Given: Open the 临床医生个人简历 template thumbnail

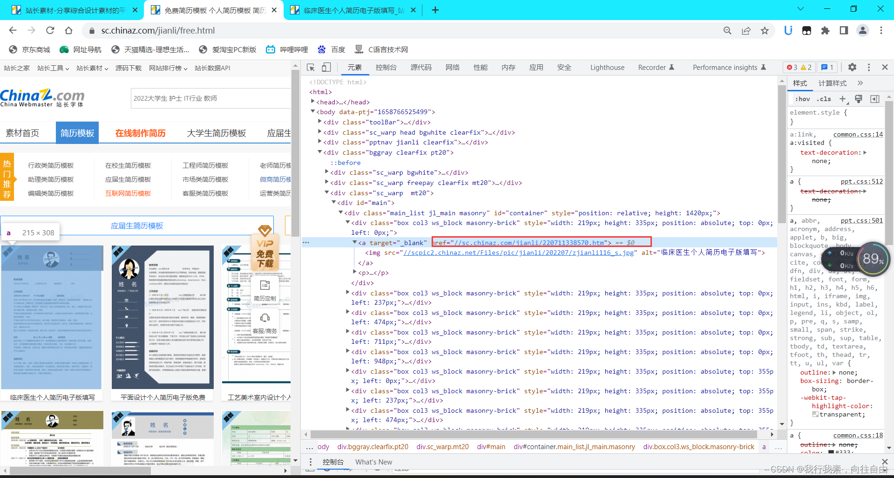Looking at the screenshot, I should [x=51, y=317].
